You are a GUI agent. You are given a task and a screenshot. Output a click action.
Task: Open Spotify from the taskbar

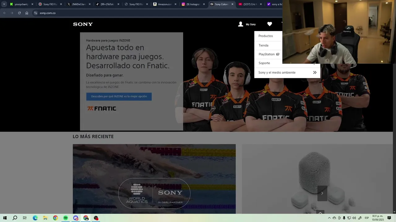pos(66,218)
